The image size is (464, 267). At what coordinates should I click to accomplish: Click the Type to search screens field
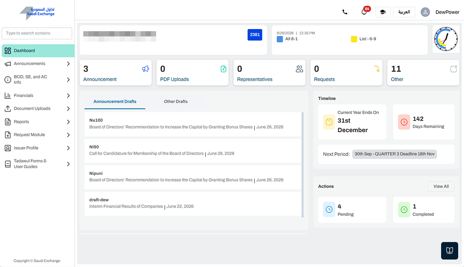click(x=37, y=33)
